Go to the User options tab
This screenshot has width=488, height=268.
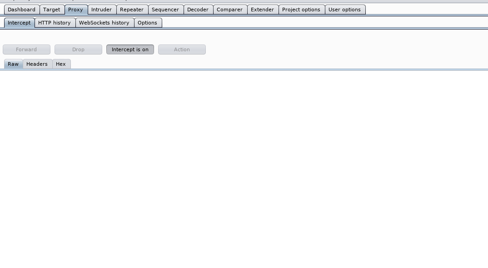[344, 10]
